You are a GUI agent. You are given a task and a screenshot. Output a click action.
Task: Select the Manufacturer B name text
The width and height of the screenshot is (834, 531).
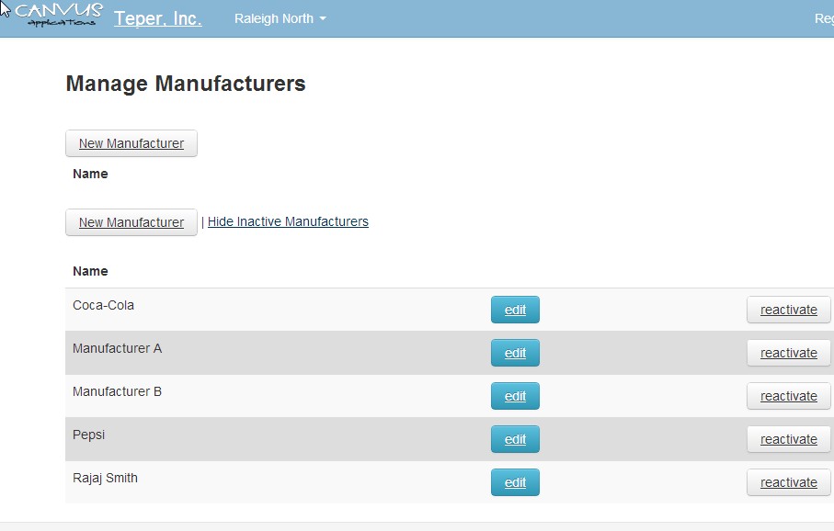[117, 391]
